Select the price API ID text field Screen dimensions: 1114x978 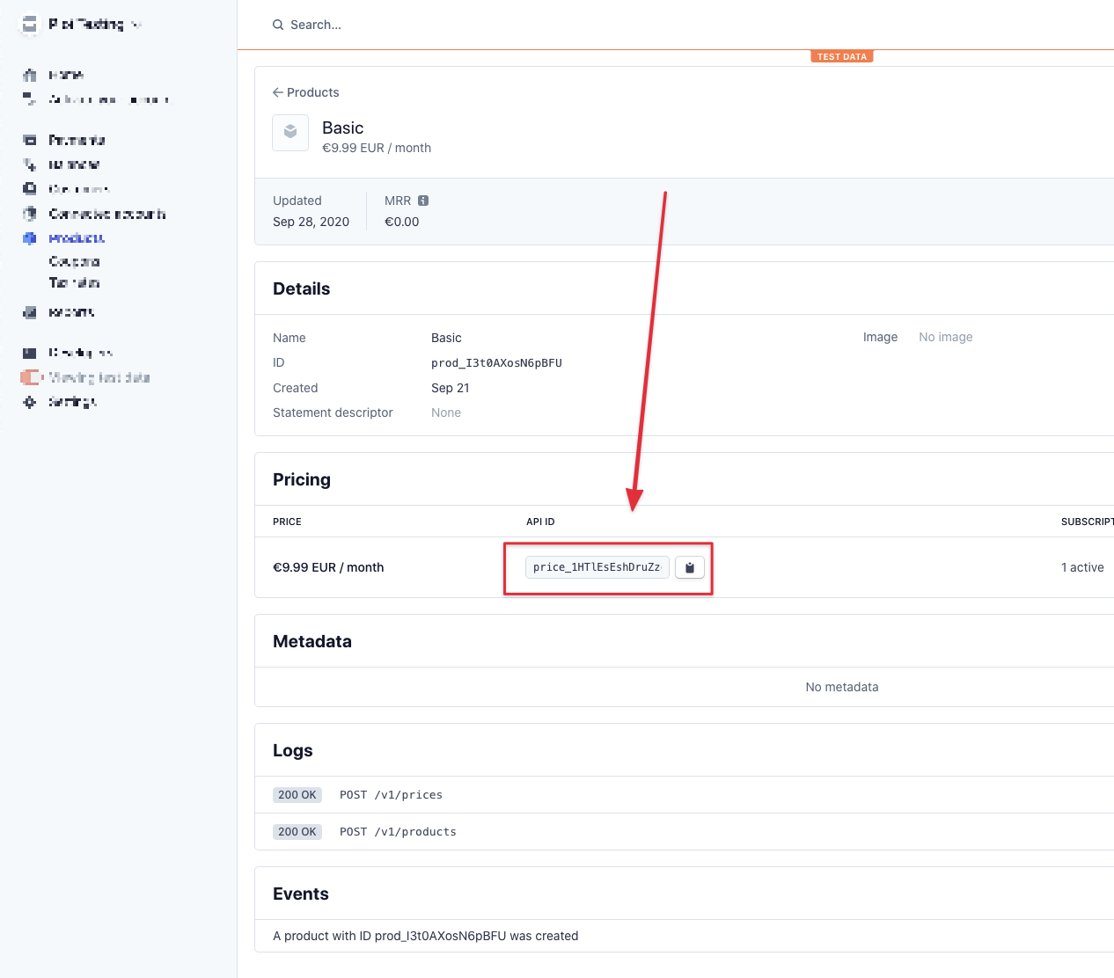pyautogui.click(x=597, y=567)
